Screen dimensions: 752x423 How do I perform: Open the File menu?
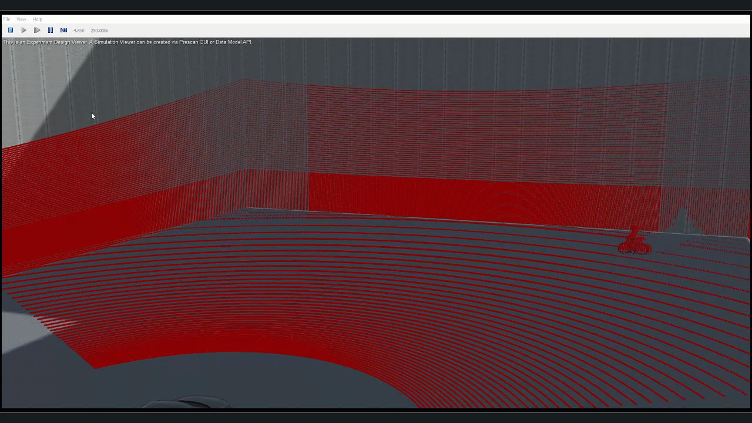6,19
